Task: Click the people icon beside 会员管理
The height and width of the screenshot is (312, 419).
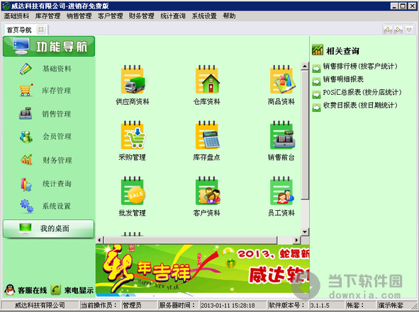Action: tap(26, 137)
